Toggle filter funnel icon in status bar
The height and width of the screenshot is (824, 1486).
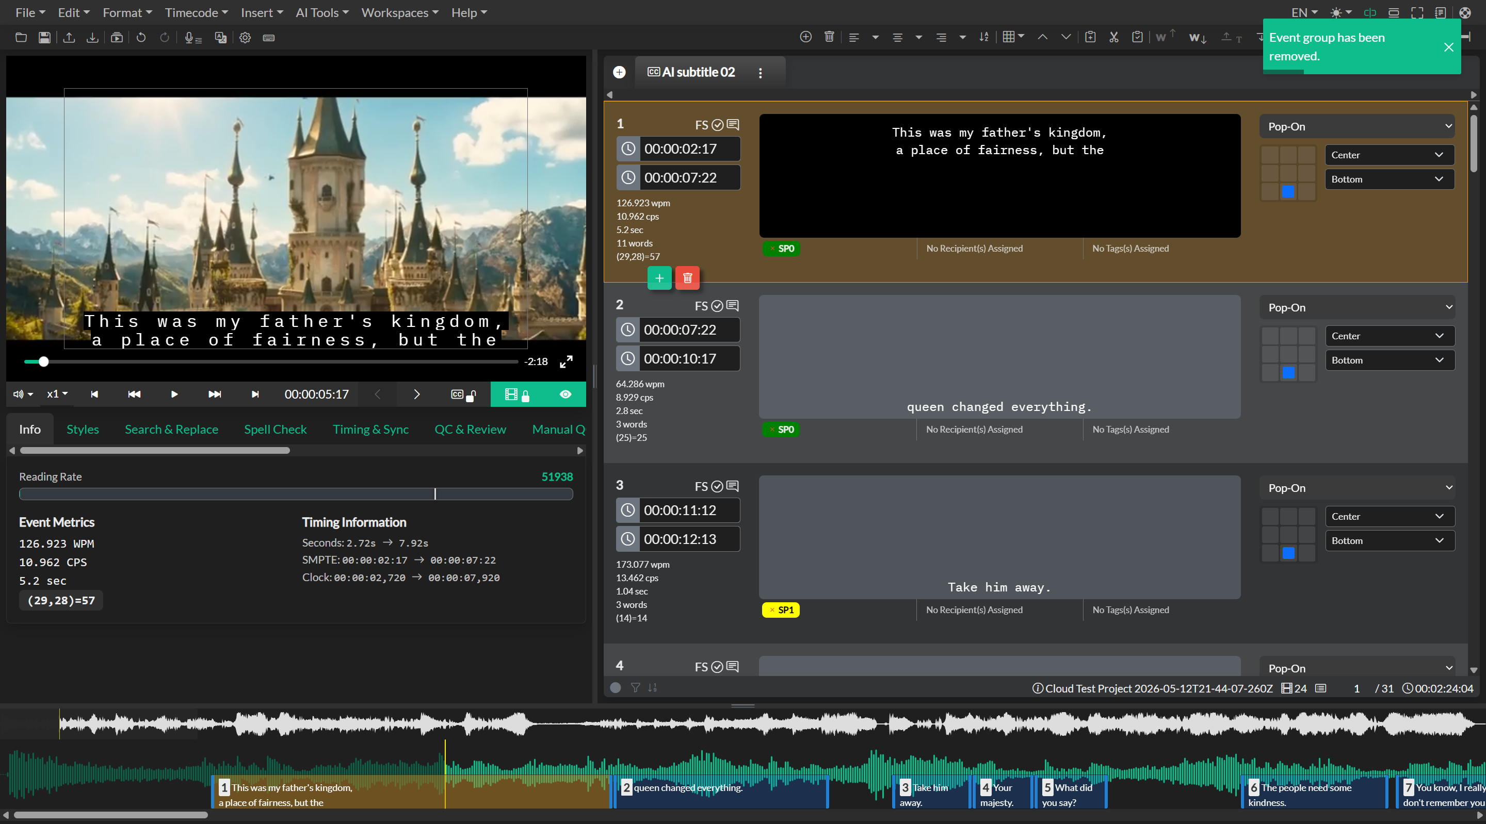635,687
